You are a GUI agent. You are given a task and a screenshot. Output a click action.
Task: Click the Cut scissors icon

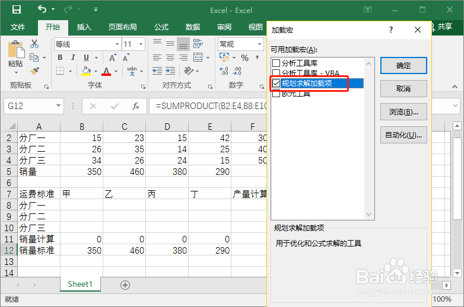34,44
